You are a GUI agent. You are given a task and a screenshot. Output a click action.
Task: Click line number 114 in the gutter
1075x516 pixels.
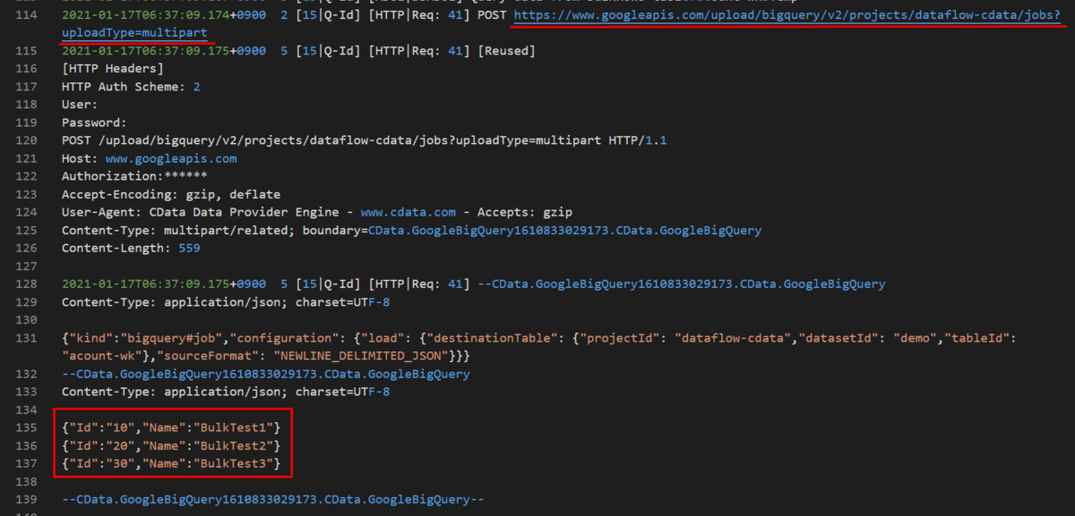(29, 15)
